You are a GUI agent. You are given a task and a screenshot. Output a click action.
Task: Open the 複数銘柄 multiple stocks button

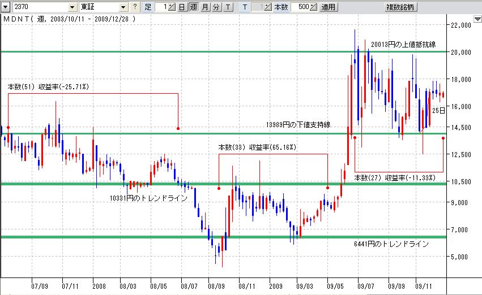[400, 7]
